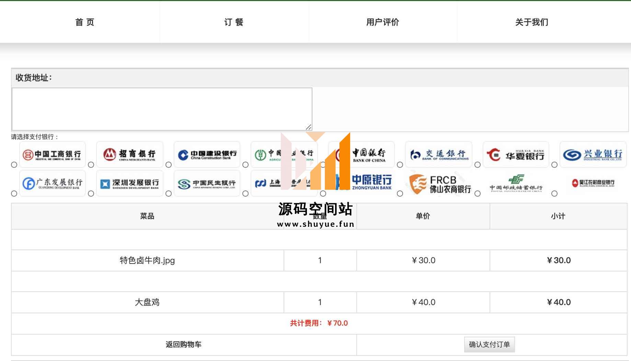This screenshot has width=631, height=361.
Task: Click the dish name 特色卤牛肉.jpg
Action: tap(147, 260)
